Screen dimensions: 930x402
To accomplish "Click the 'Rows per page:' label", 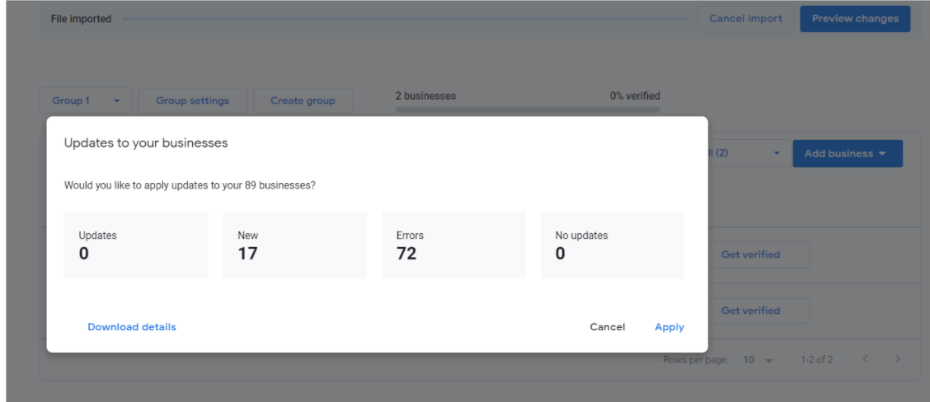I will [696, 359].
